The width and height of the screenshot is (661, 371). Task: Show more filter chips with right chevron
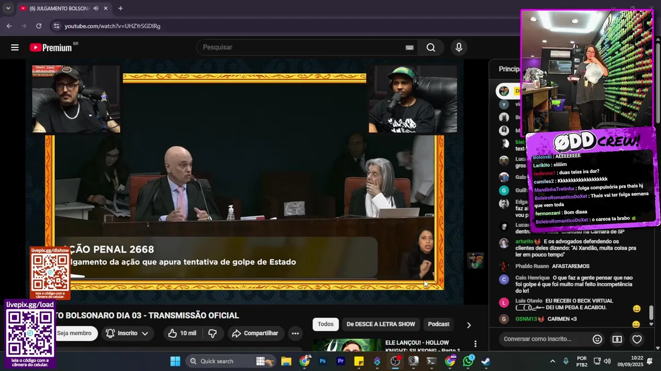click(469, 325)
